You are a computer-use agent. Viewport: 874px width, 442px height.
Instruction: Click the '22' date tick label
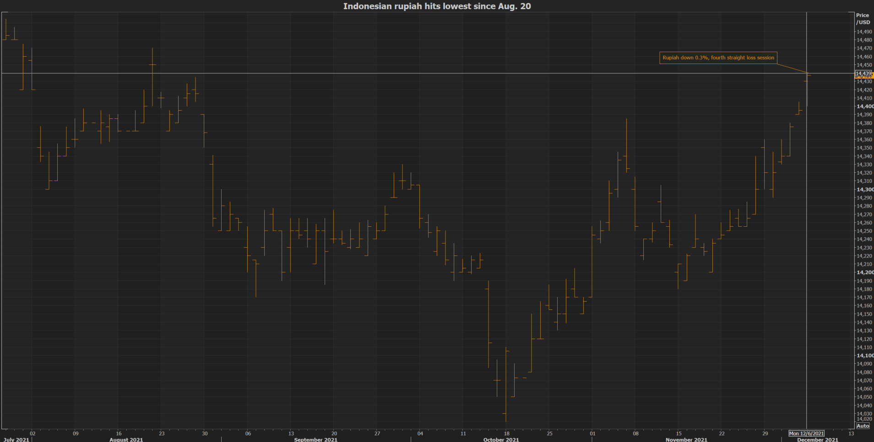point(722,433)
